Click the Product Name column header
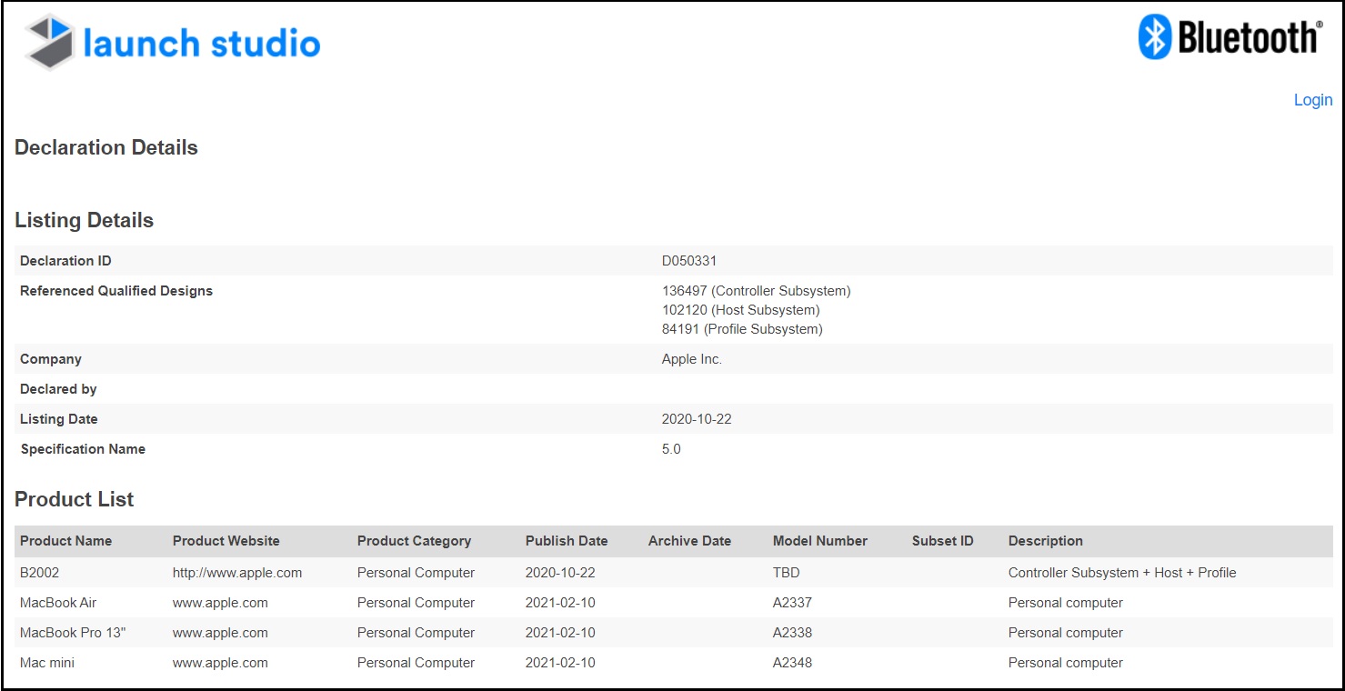The height and width of the screenshot is (691, 1345). (66, 541)
